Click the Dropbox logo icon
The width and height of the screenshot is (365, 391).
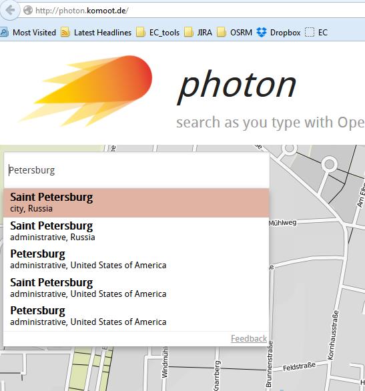(x=262, y=33)
